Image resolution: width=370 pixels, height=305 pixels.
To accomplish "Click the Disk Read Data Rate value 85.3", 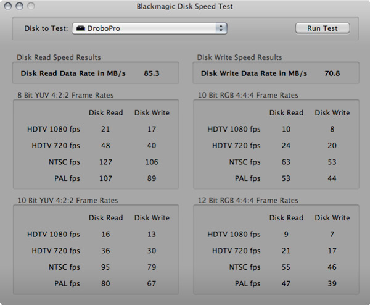I will click(x=152, y=73).
